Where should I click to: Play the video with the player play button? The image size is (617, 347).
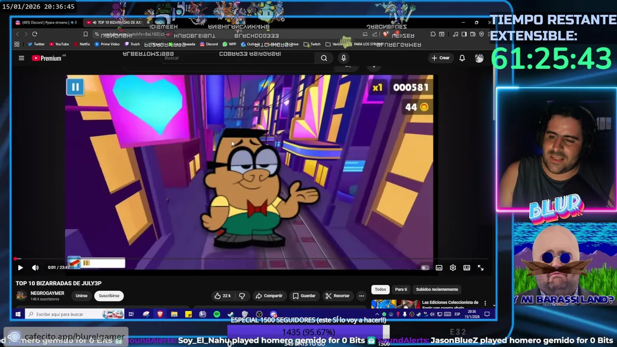coord(20,267)
